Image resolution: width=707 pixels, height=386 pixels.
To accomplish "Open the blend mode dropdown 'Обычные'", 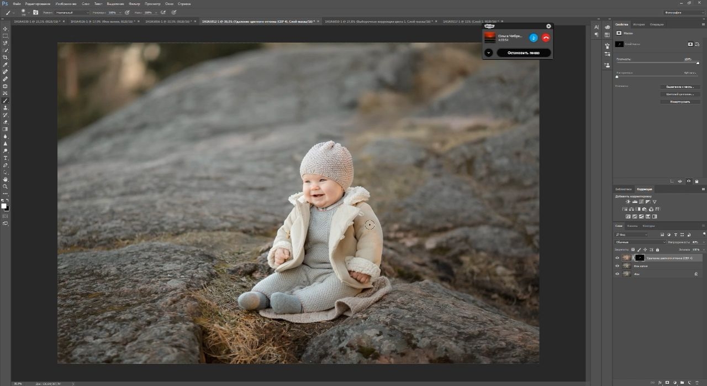I will coord(641,242).
